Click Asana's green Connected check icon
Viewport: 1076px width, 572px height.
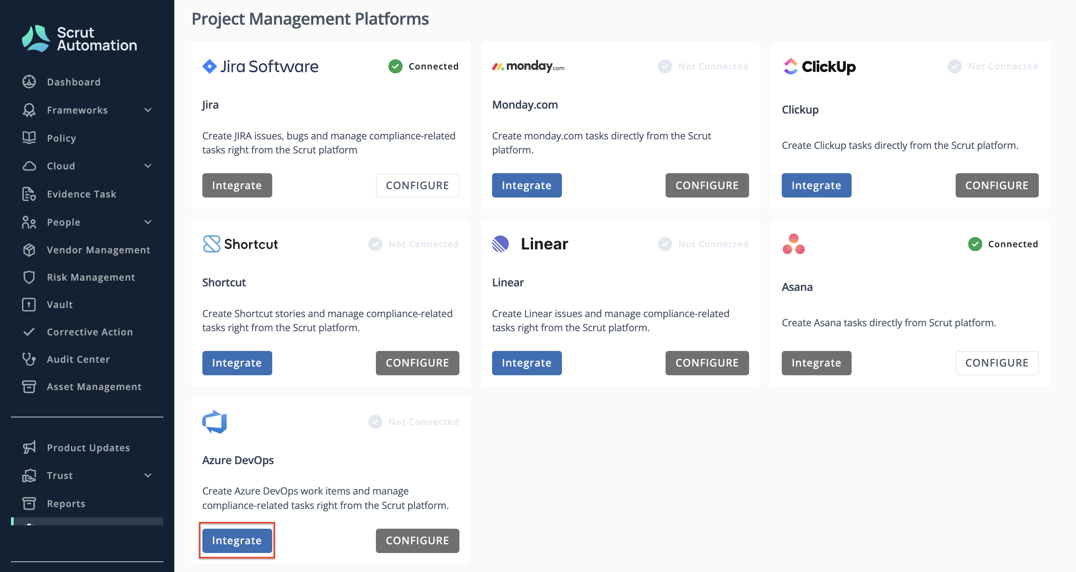[x=975, y=244]
